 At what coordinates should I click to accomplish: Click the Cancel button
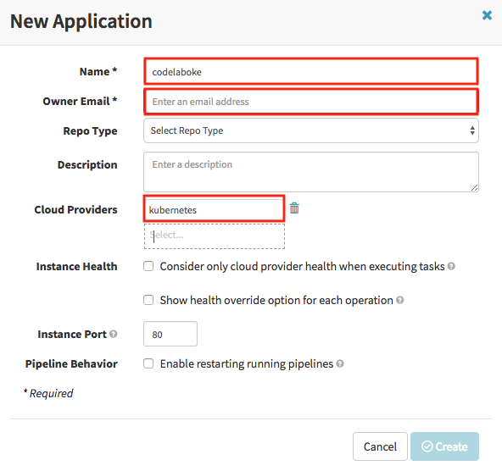click(380, 446)
